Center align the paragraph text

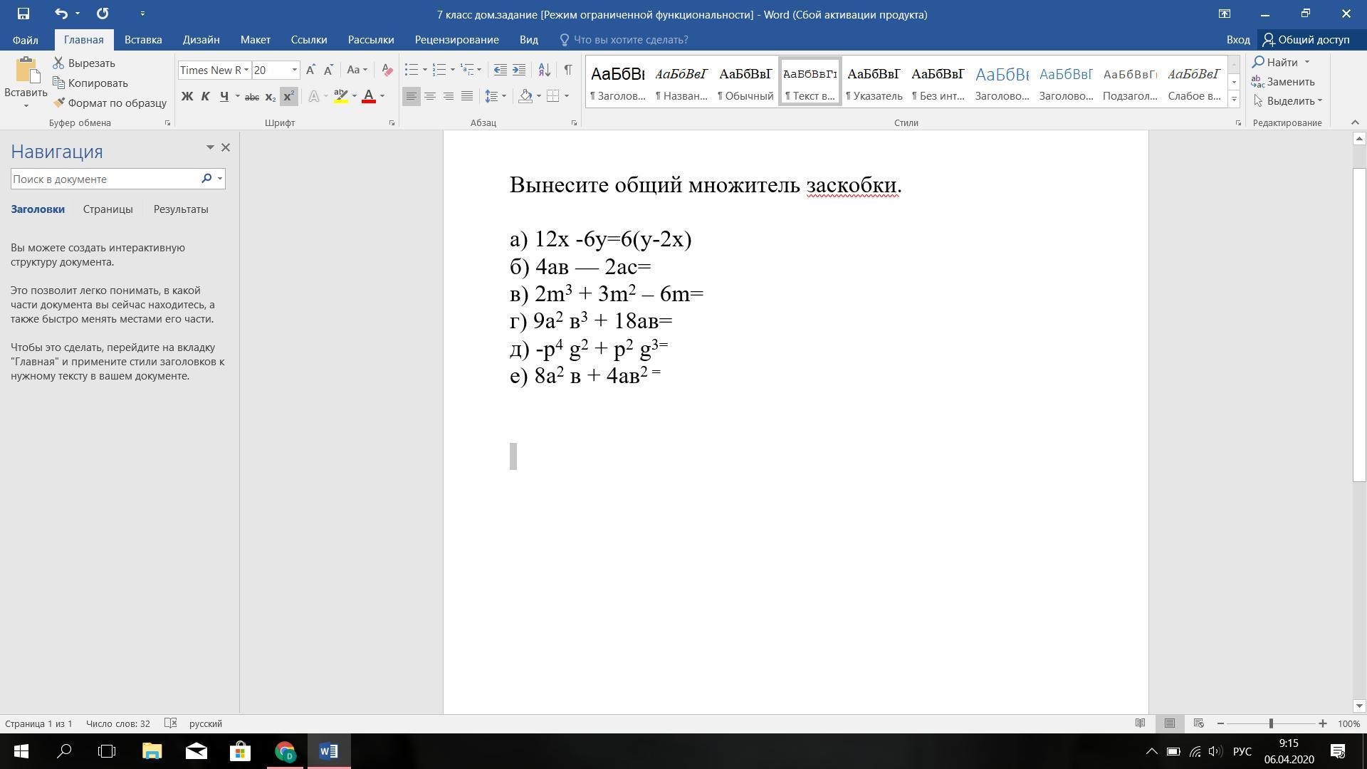point(430,95)
